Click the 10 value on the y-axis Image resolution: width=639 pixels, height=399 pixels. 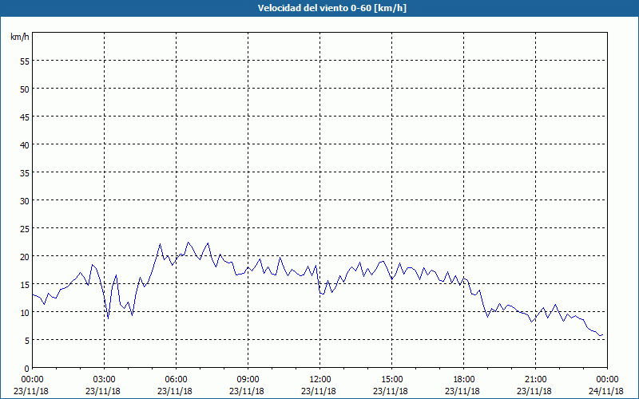click(x=25, y=312)
